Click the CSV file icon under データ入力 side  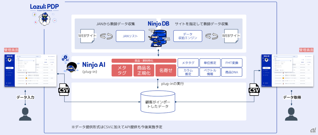click(x=64, y=90)
